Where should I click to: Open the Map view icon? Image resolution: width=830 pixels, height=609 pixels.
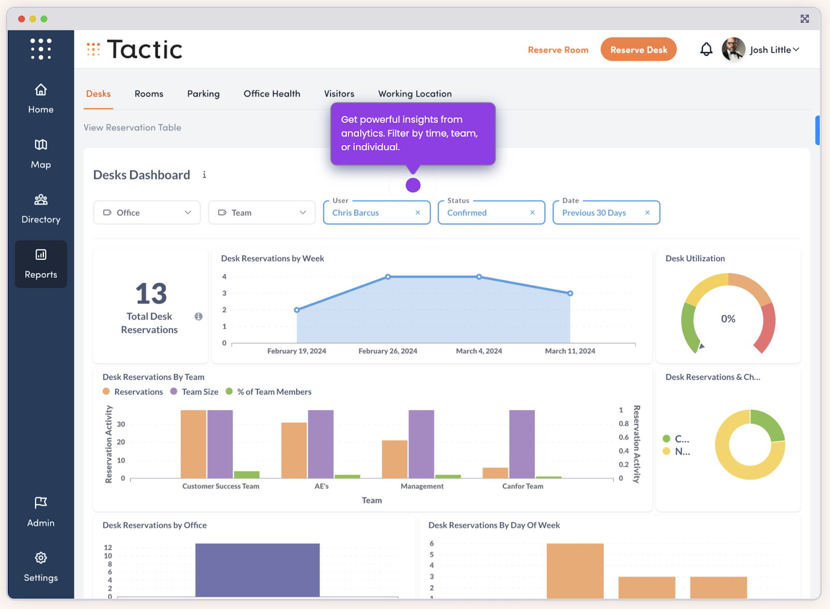coord(40,145)
